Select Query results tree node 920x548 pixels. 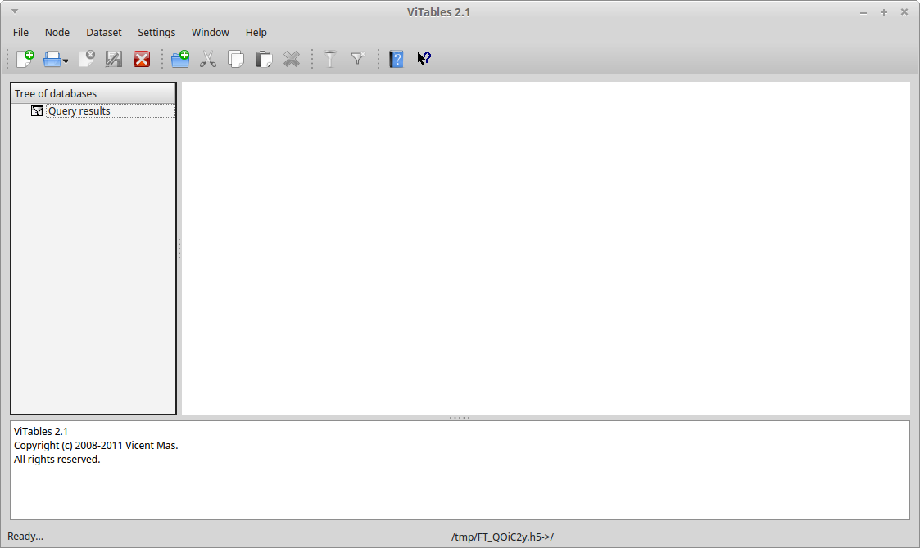[79, 111]
